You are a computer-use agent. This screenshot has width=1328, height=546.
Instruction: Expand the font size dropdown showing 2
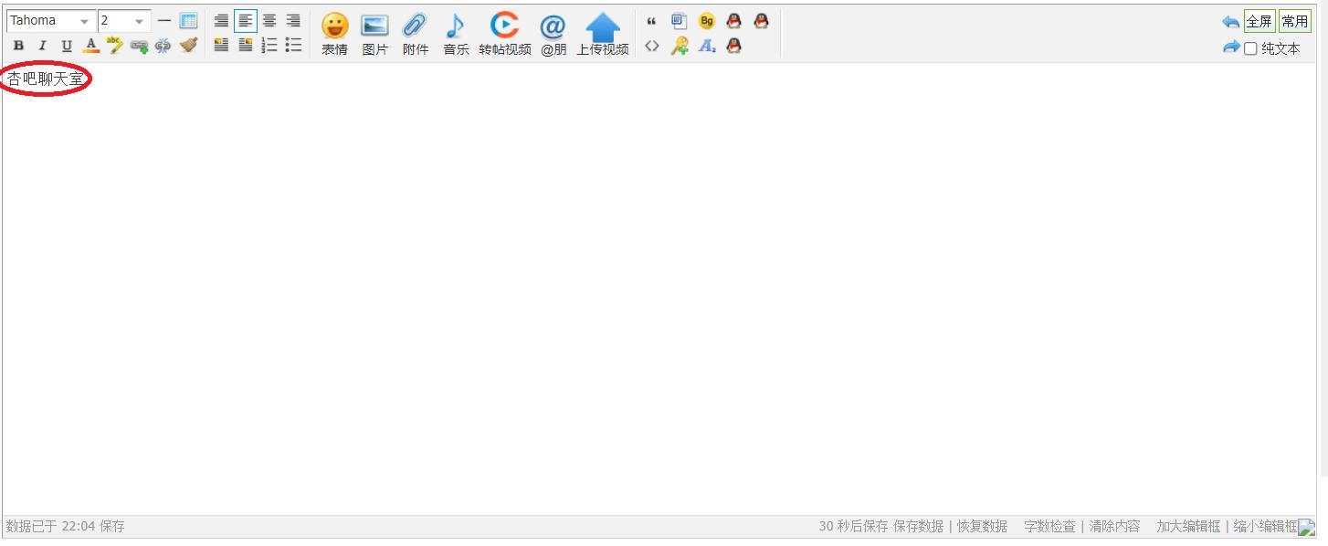[139, 21]
